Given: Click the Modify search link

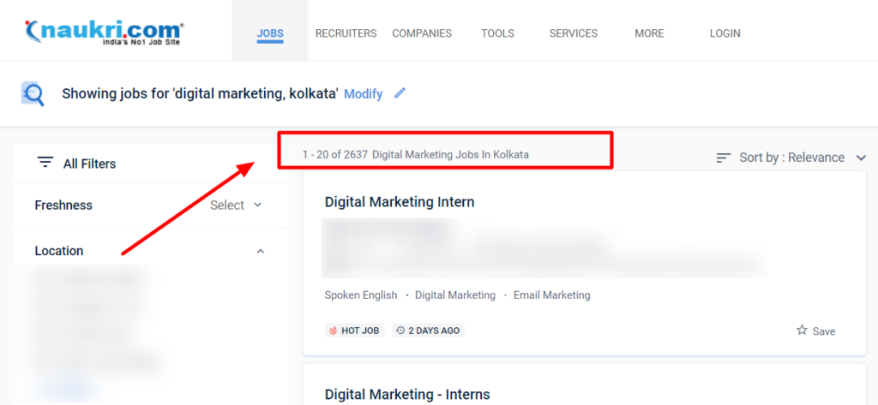Looking at the screenshot, I should pyautogui.click(x=363, y=93).
